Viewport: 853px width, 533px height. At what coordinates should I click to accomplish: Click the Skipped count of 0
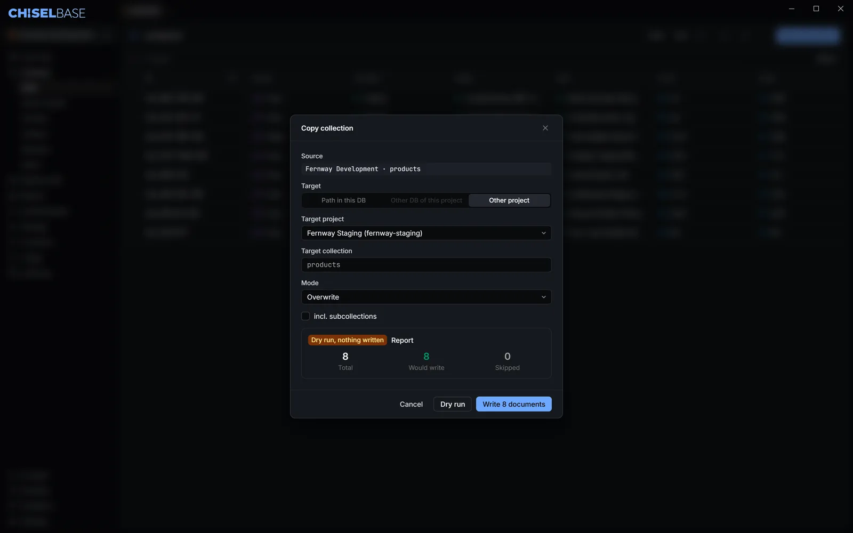coord(507,356)
